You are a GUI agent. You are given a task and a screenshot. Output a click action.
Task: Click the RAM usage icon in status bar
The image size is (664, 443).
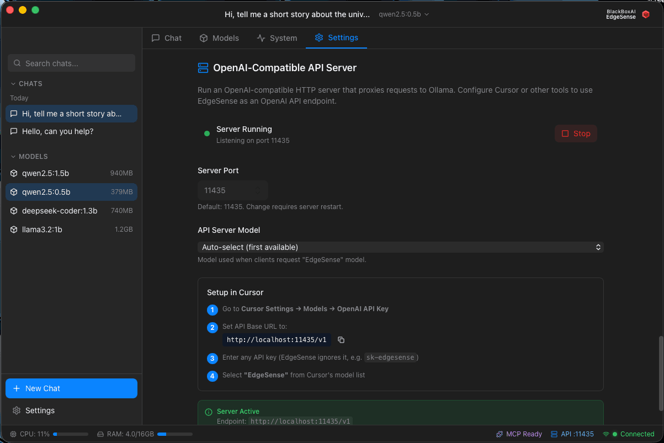tap(100, 434)
